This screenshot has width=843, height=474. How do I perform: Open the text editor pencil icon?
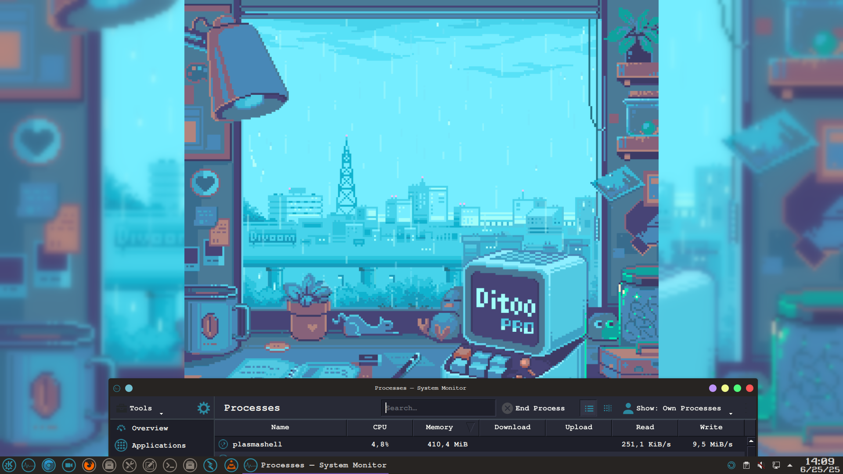(150, 465)
